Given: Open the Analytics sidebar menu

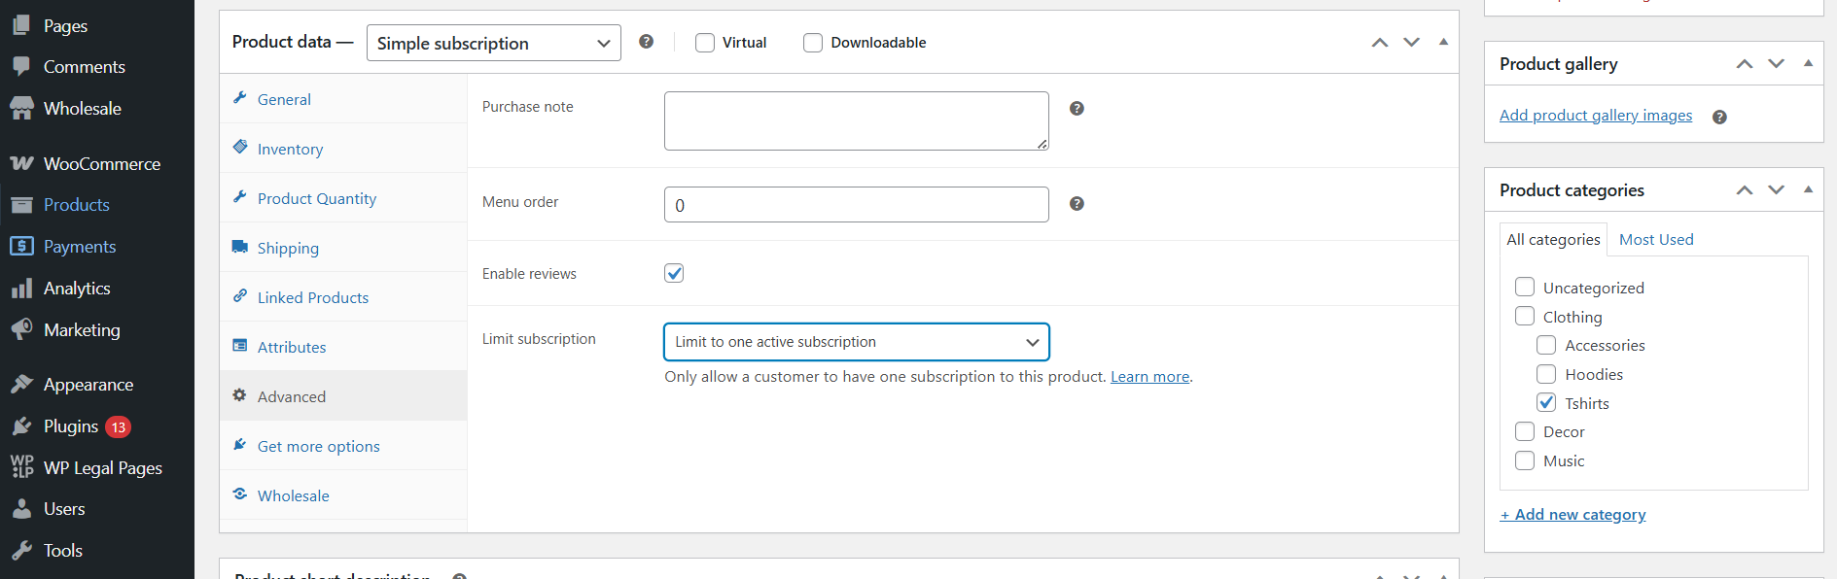Looking at the screenshot, I should (x=77, y=289).
